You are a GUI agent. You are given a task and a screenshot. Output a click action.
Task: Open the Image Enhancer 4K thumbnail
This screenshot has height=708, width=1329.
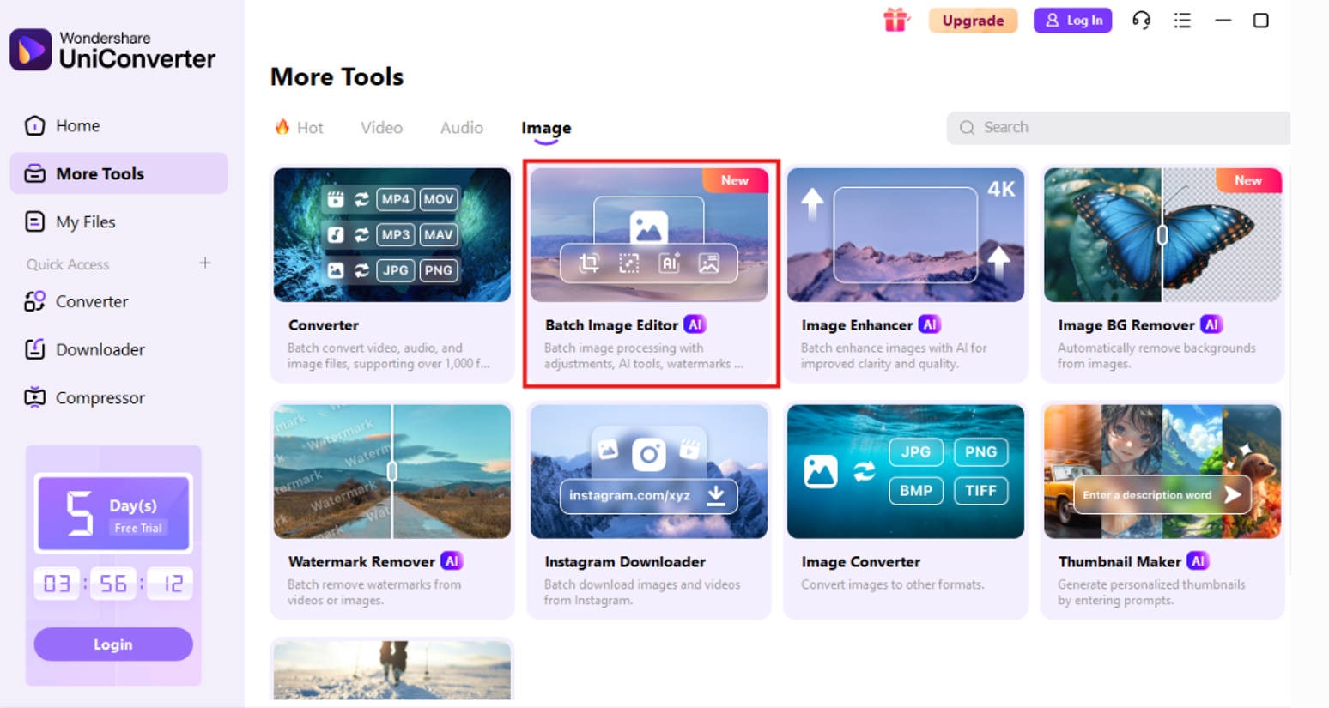click(906, 234)
